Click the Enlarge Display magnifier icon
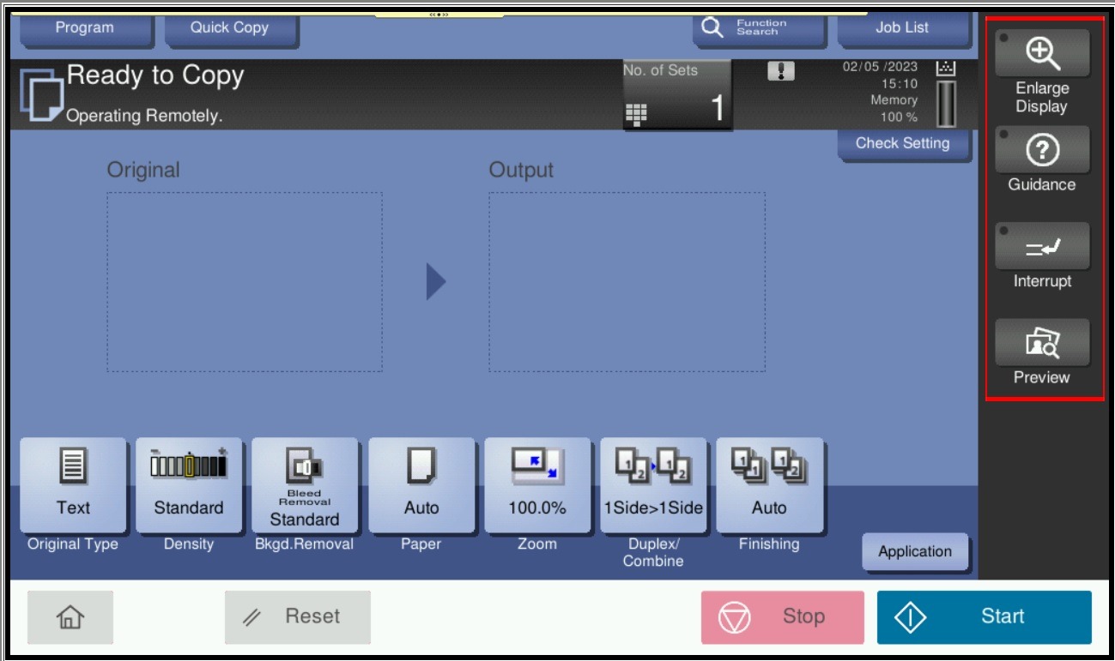This screenshot has width=1115, height=661. coord(1042,54)
